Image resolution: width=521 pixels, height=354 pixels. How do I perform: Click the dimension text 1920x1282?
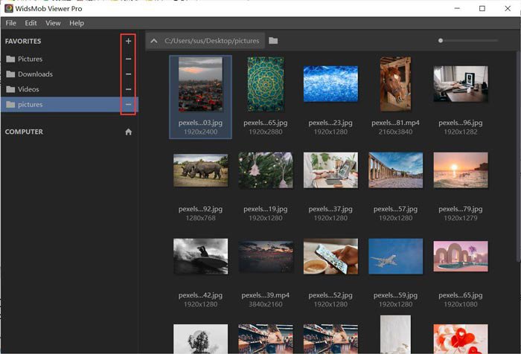461,132
